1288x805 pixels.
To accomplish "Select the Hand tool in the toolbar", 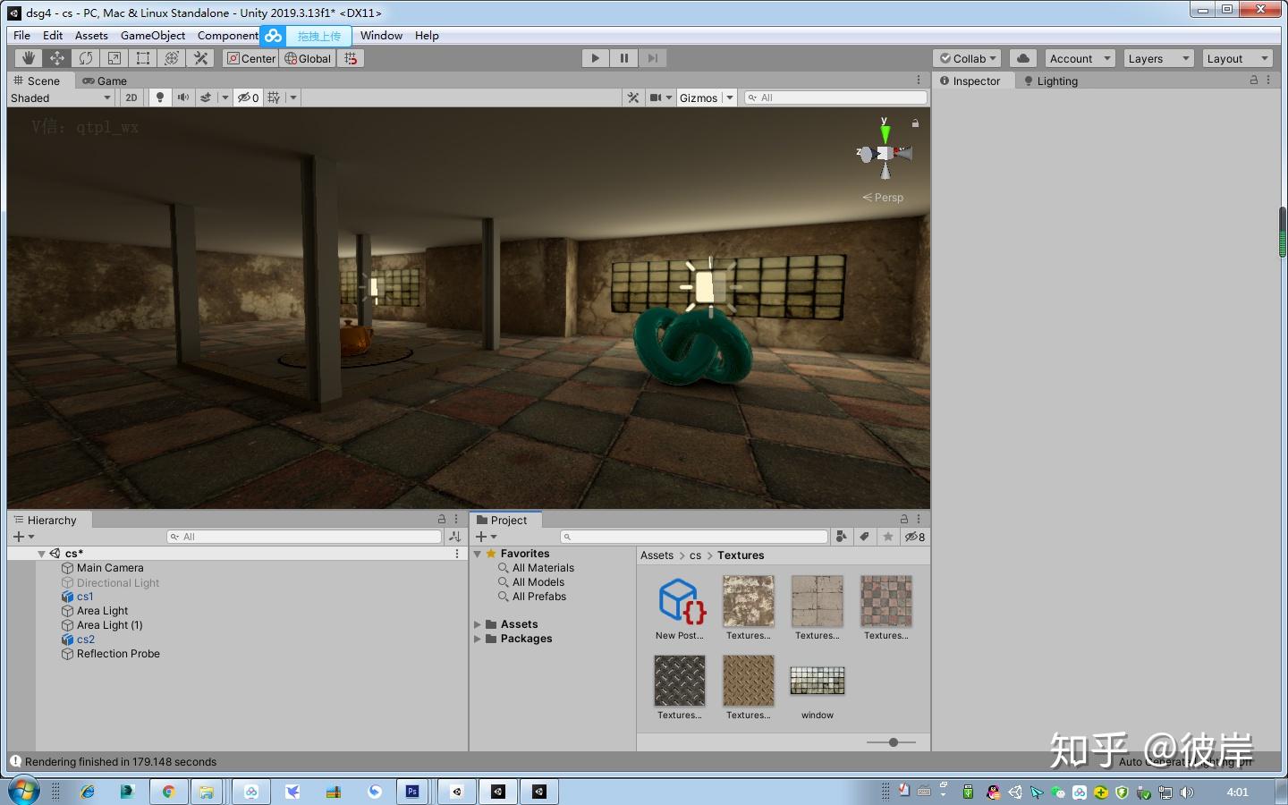I will 28,57.
